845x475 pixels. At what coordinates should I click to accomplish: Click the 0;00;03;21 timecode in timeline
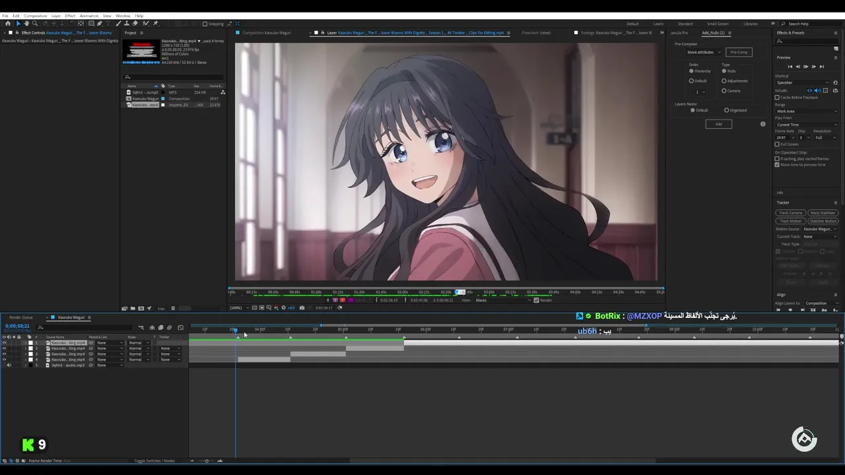point(17,326)
